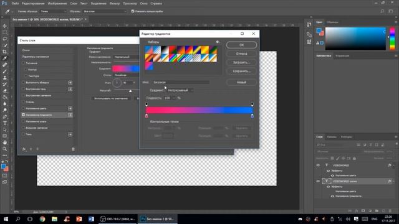The width and height of the screenshot is (399, 224).
Task: Open the Стиль dropdown showing Линейная
Action: [126, 75]
